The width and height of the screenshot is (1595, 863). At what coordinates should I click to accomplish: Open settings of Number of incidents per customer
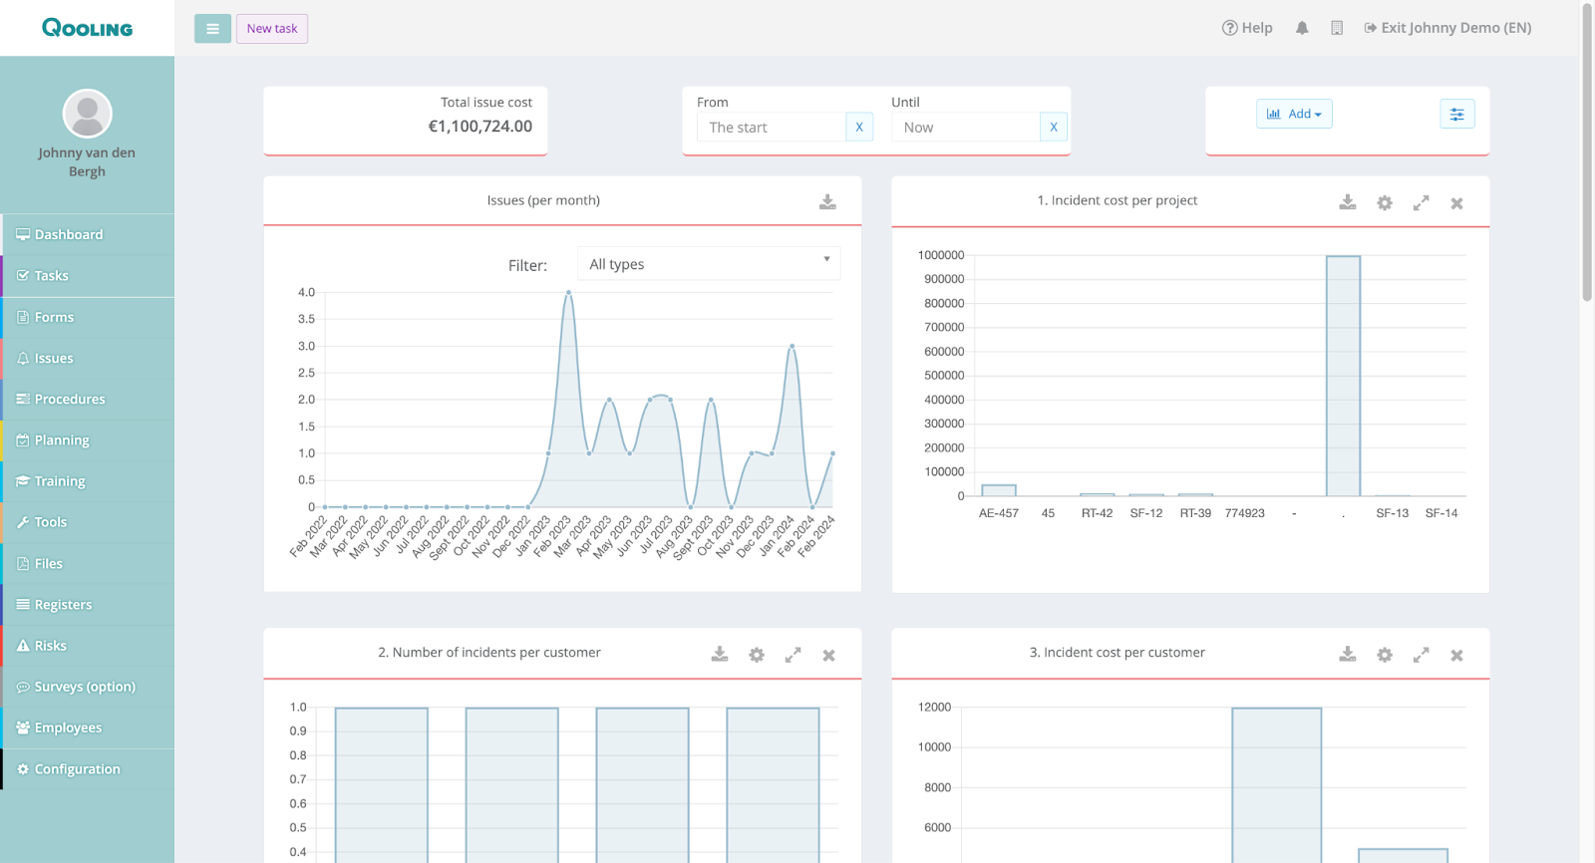coord(757,655)
